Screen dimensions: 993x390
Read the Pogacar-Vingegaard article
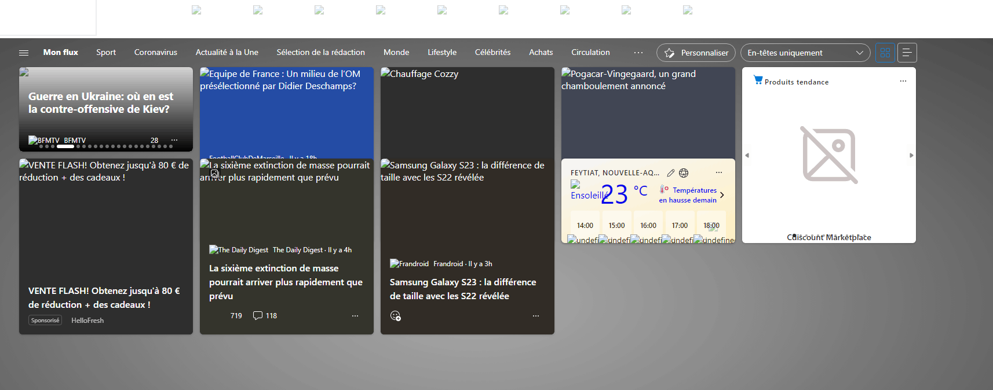pos(648,113)
